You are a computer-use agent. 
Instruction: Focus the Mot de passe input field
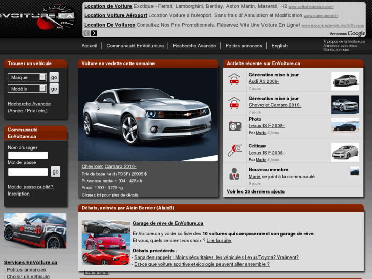28,172
